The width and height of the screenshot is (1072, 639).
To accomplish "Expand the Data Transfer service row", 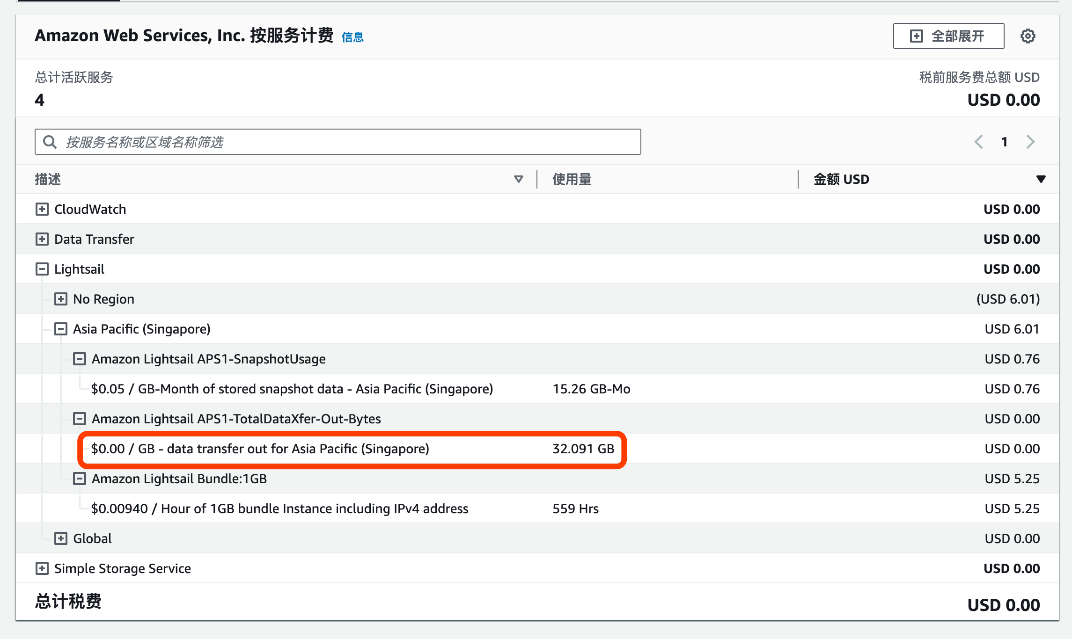I will (42, 239).
